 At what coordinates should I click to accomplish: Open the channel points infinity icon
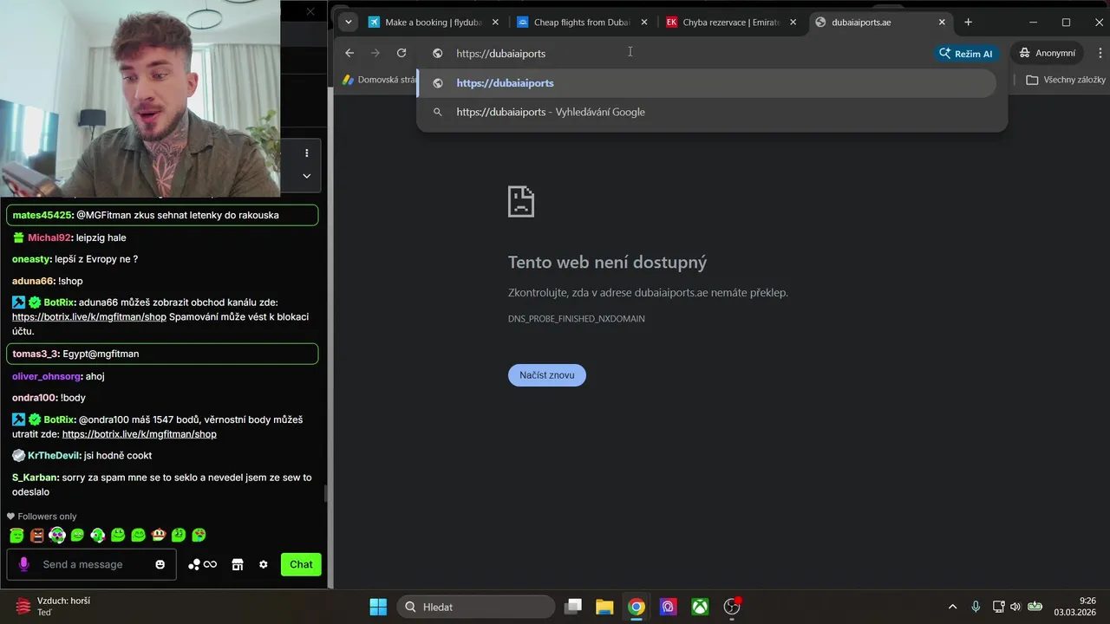(203, 564)
